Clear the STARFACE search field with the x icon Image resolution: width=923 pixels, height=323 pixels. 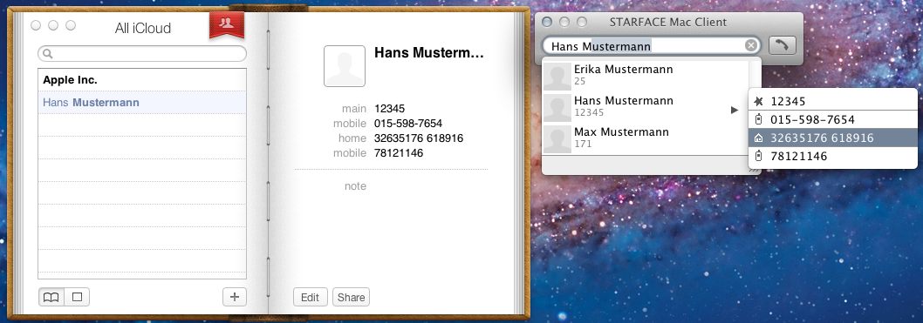[750, 46]
